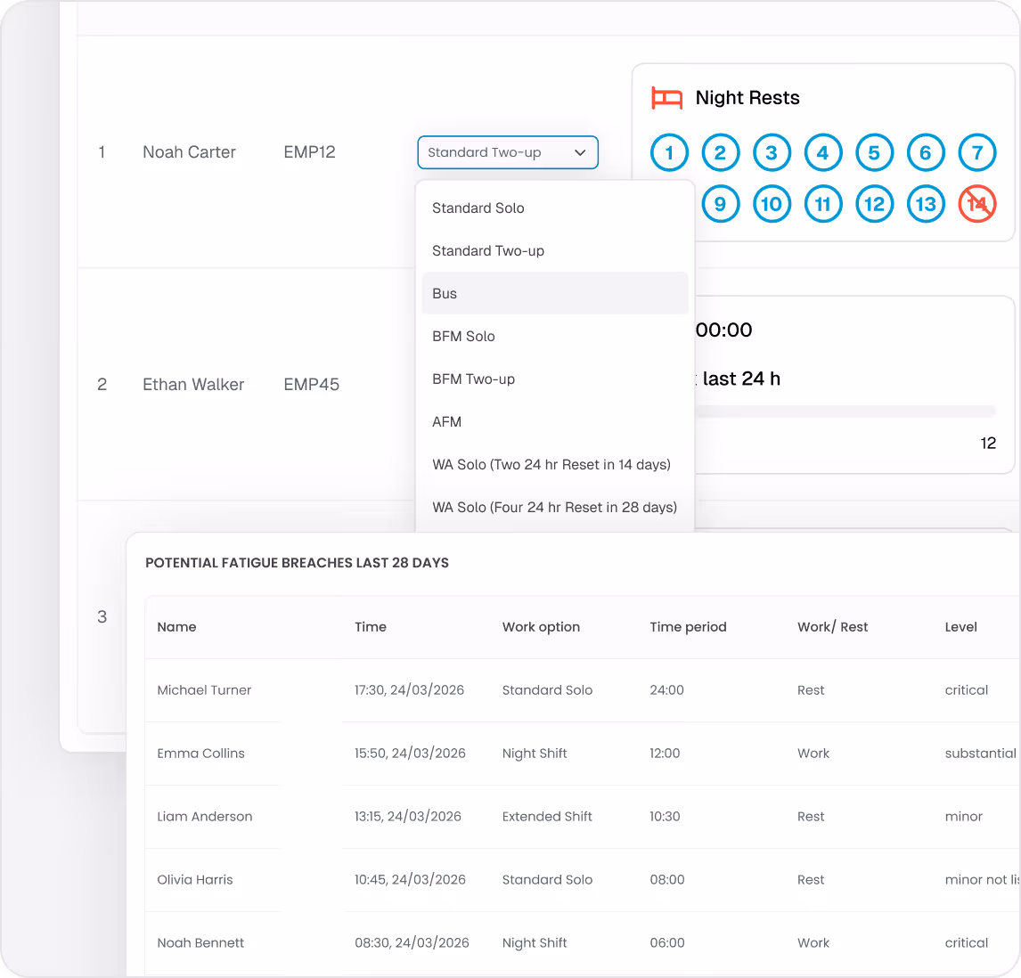Screen dimensions: 1021x978
Task: Pick the BFM Solo option
Action: coord(555,337)
